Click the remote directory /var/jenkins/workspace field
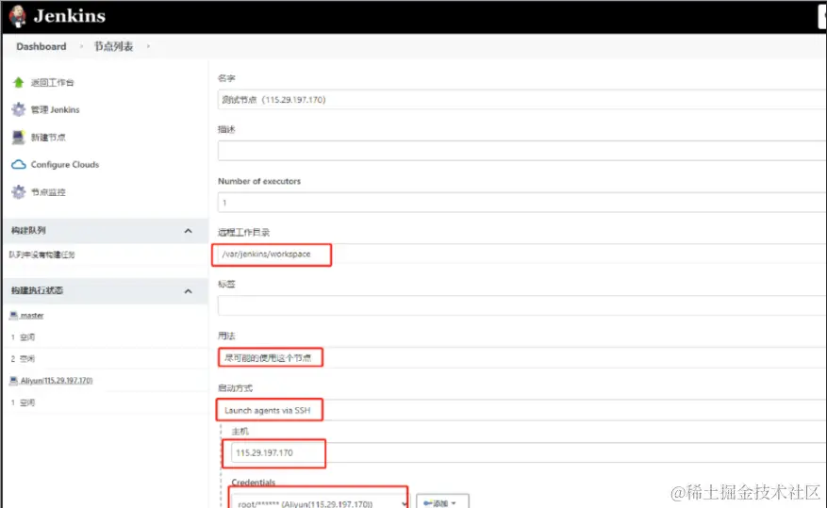827x508 pixels. 522,254
